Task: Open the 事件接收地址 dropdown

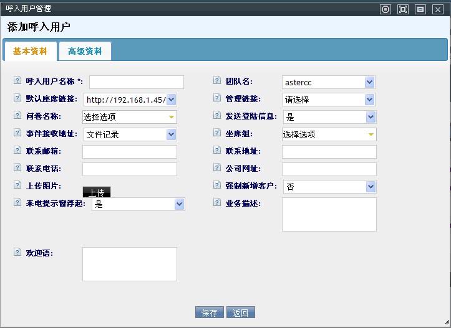Action: [130, 134]
